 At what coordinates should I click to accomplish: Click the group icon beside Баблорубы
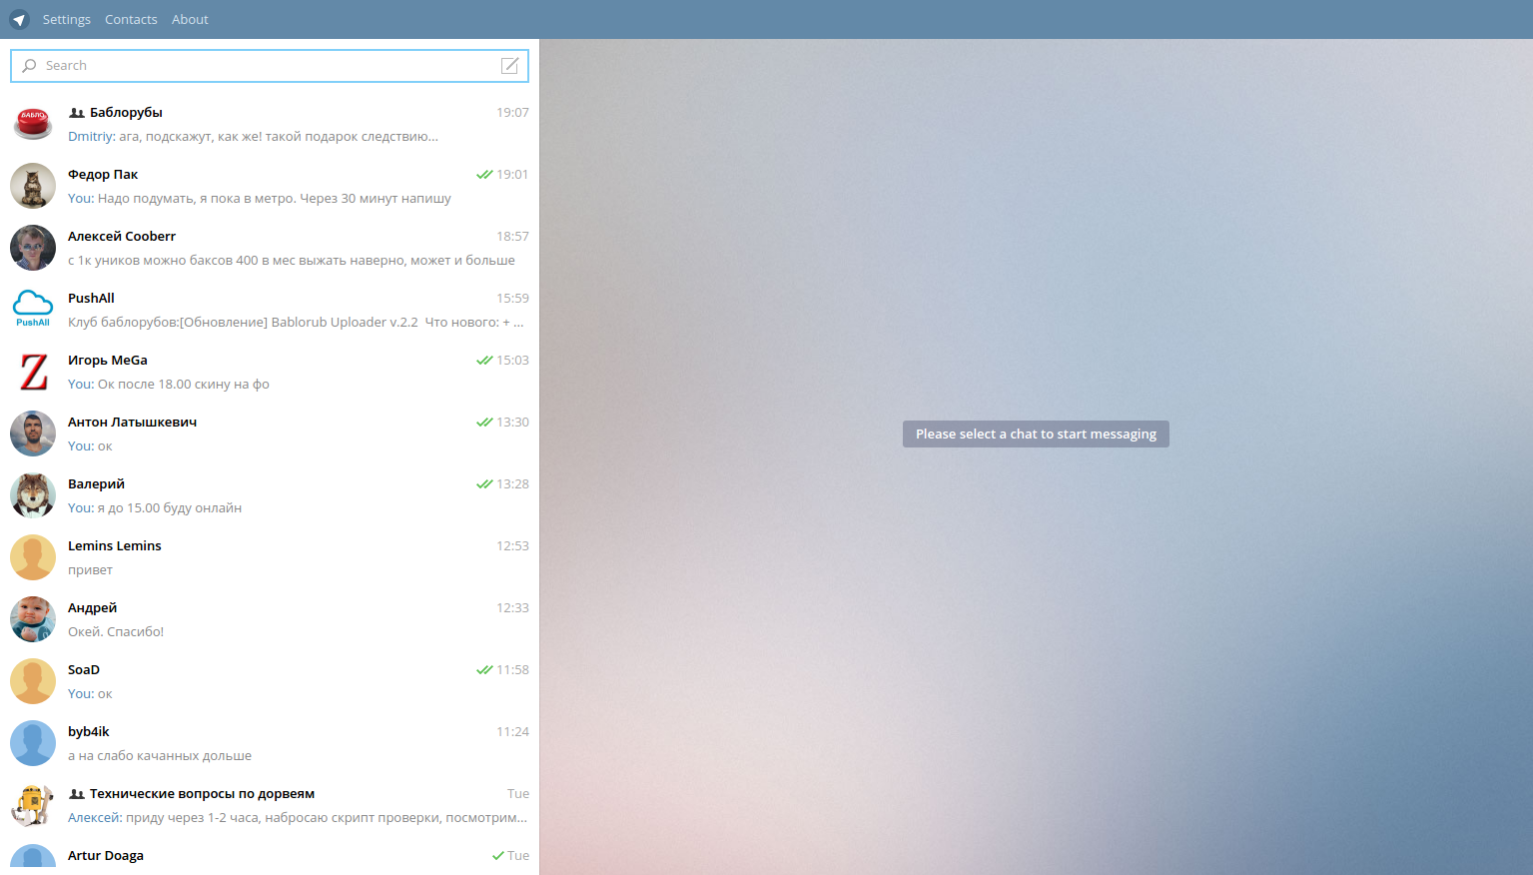click(x=77, y=113)
